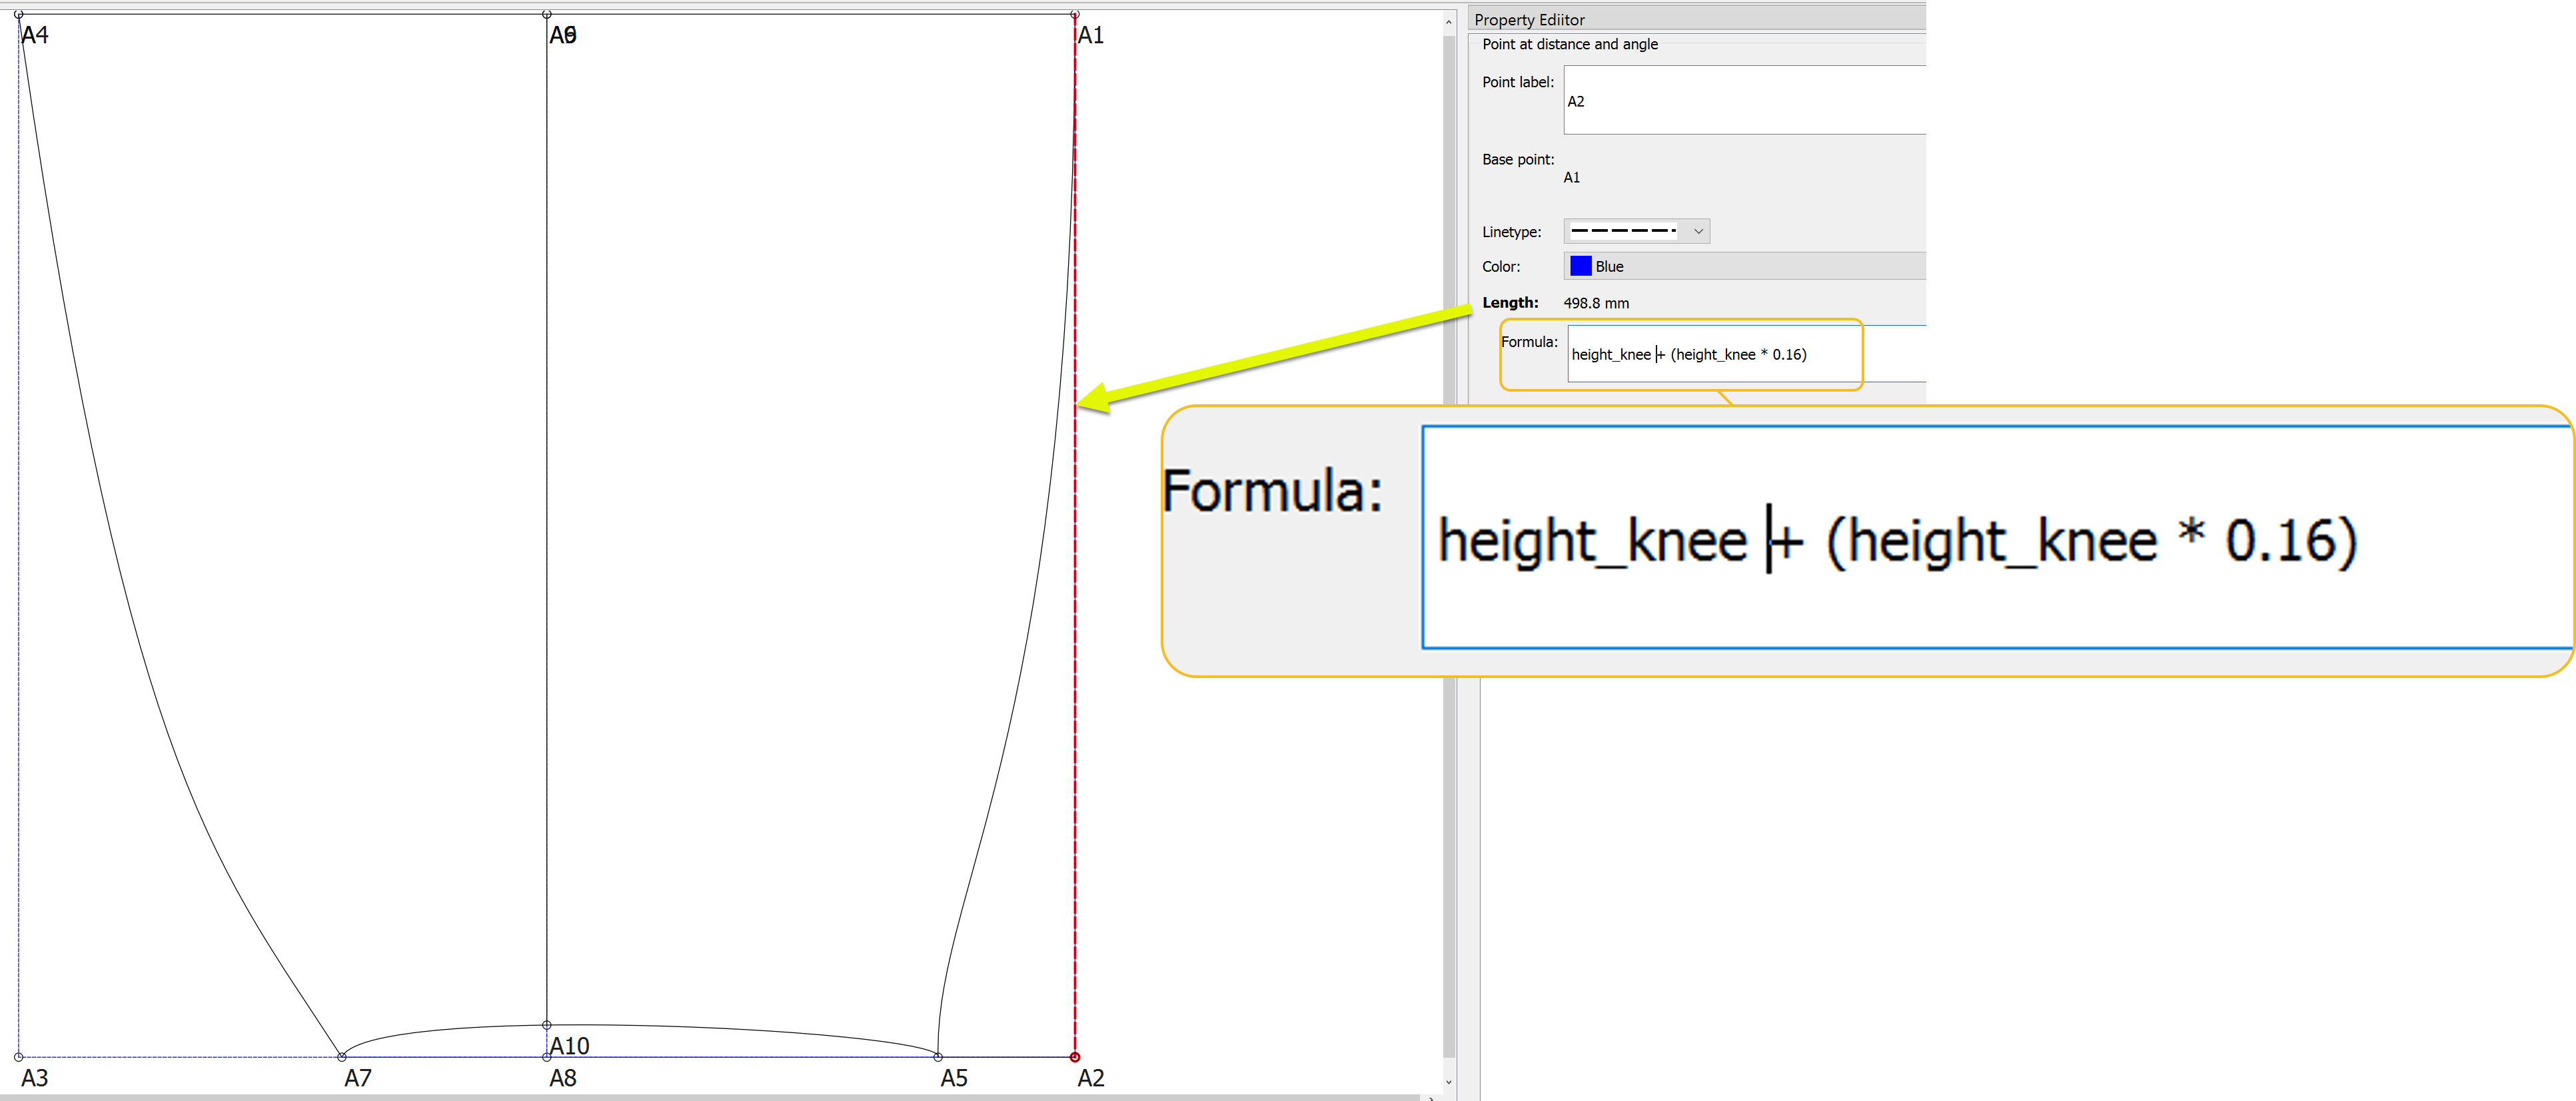Click the blue color swatch
2576x1101 pixels.
pyautogui.click(x=1580, y=266)
